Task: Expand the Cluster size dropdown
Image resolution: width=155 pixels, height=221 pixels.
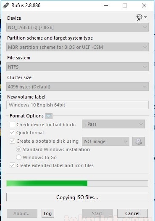Action: coord(77,87)
